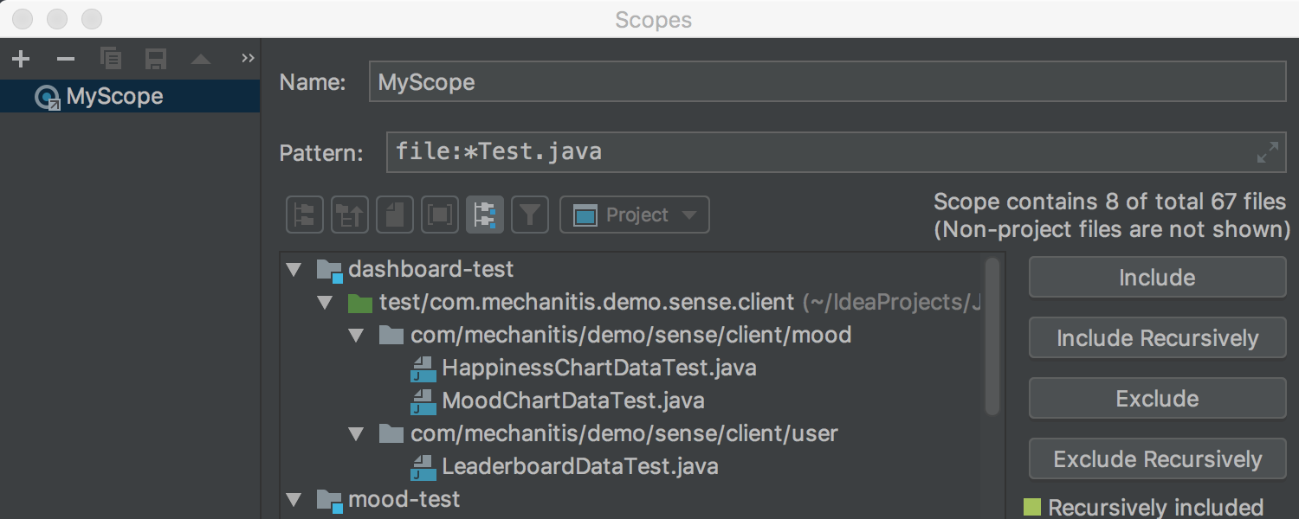The width and height of the screenshot is (1299, 519).
Task: Move the scope up with the arrow icon
Action: pos(201,59)
